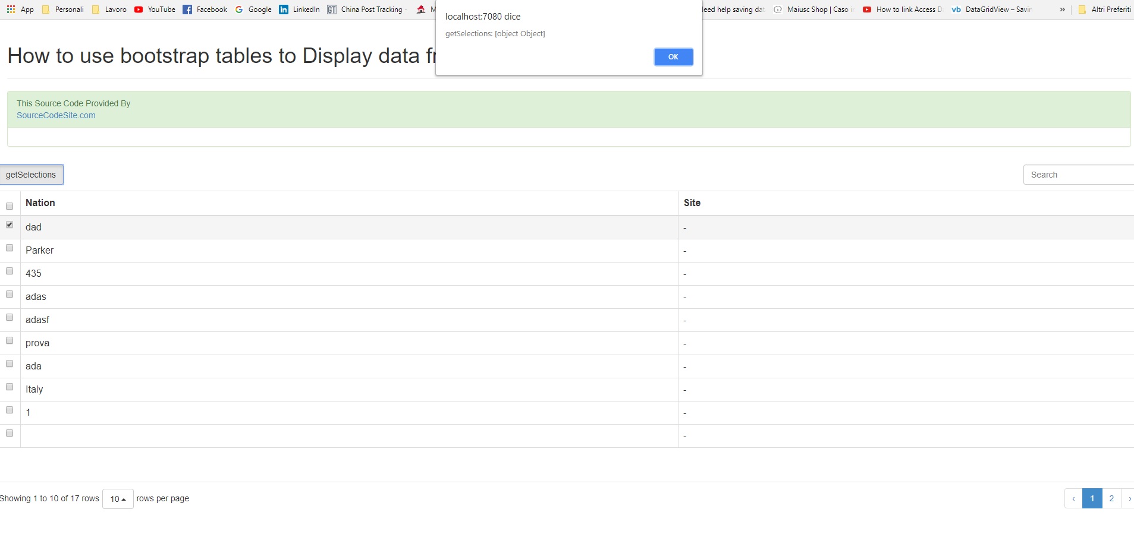Select the Parker table cell
Viewport: 1134px width, 547px height.
tap(349, 251)
